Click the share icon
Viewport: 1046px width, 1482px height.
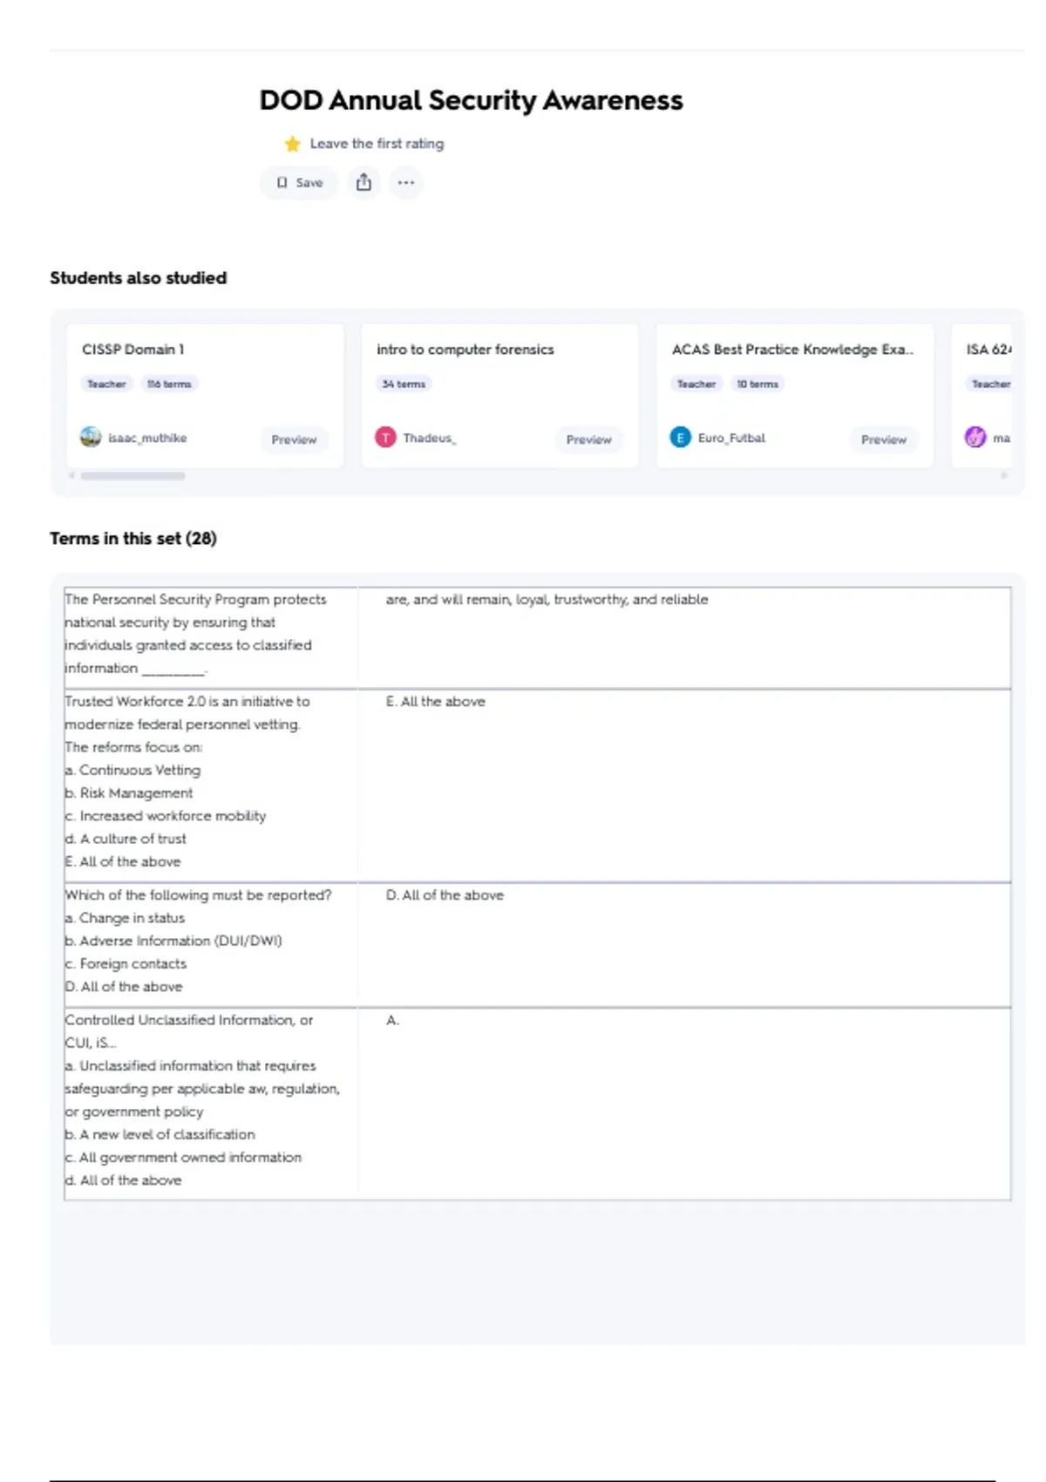[363, 183]
